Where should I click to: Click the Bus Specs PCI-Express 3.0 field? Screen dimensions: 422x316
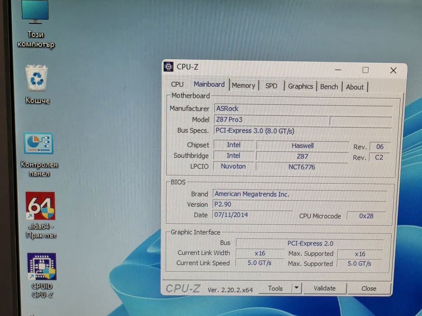(x=303, y=131)
